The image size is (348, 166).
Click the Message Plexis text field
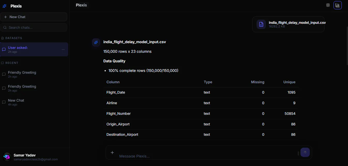tap(207, 156)
